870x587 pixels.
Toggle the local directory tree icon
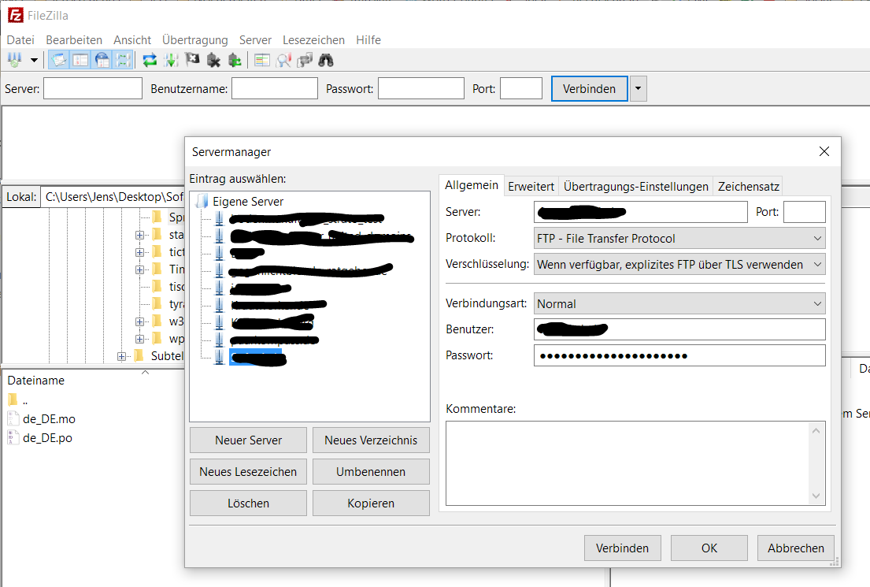80,60
